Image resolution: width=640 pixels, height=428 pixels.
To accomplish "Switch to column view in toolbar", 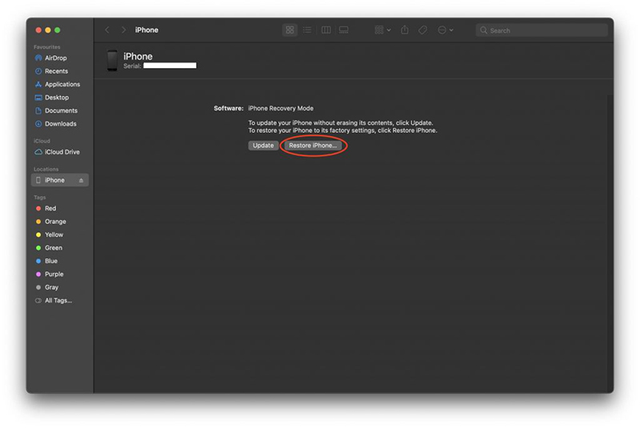I will pyautogui.click(x=326, y=30).
